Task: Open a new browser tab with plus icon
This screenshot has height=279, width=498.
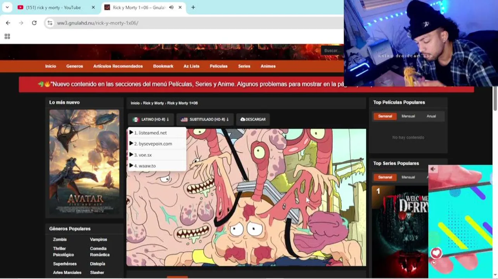Action: (193, 7)
